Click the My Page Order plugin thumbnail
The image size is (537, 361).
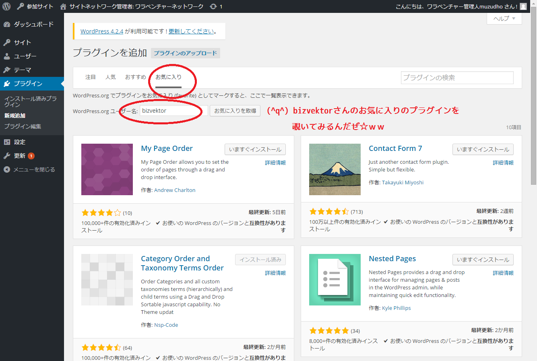point(107,169)
